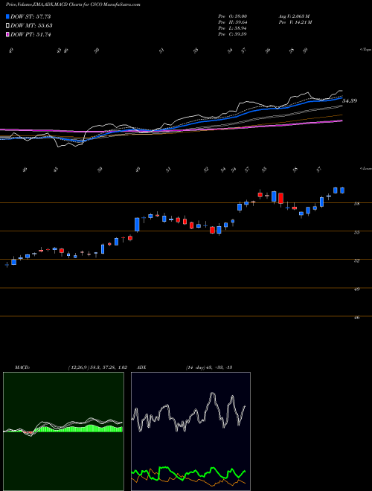Screen dimensions: 372x491
Task: Click the 'Pre C: 59.39' close value
Action: pyautogui.click(x=232, y=34)
